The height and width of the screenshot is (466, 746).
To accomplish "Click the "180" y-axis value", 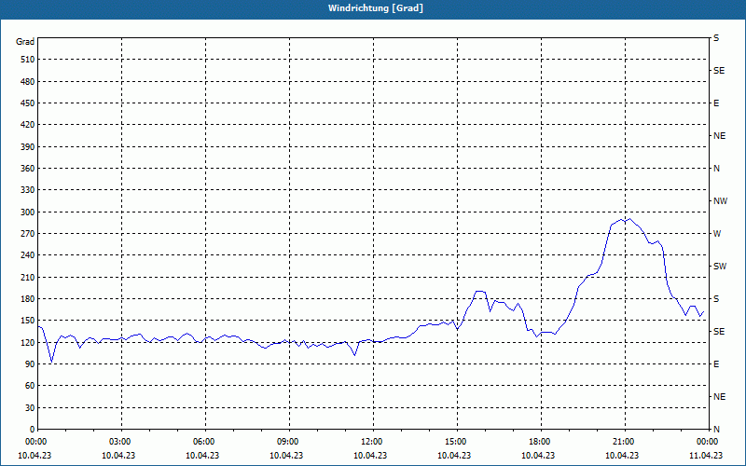I will coord(28,299).
